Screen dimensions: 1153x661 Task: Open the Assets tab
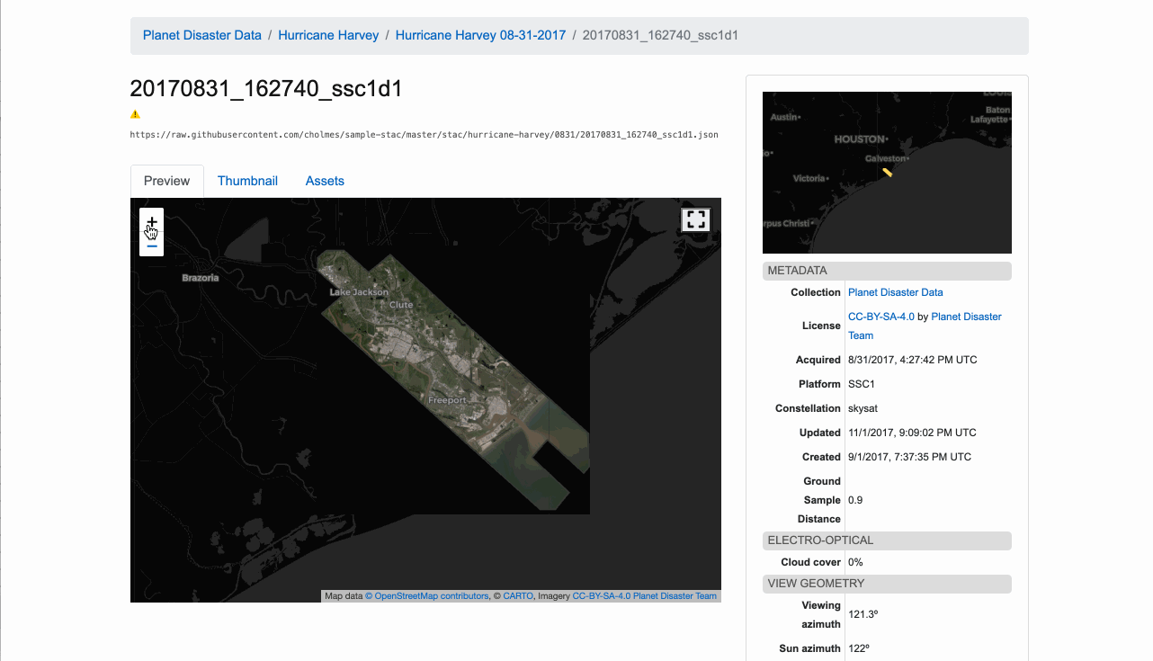[x=325, y=181]
